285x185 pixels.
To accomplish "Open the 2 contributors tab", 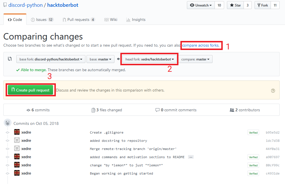I will (245, 110).
